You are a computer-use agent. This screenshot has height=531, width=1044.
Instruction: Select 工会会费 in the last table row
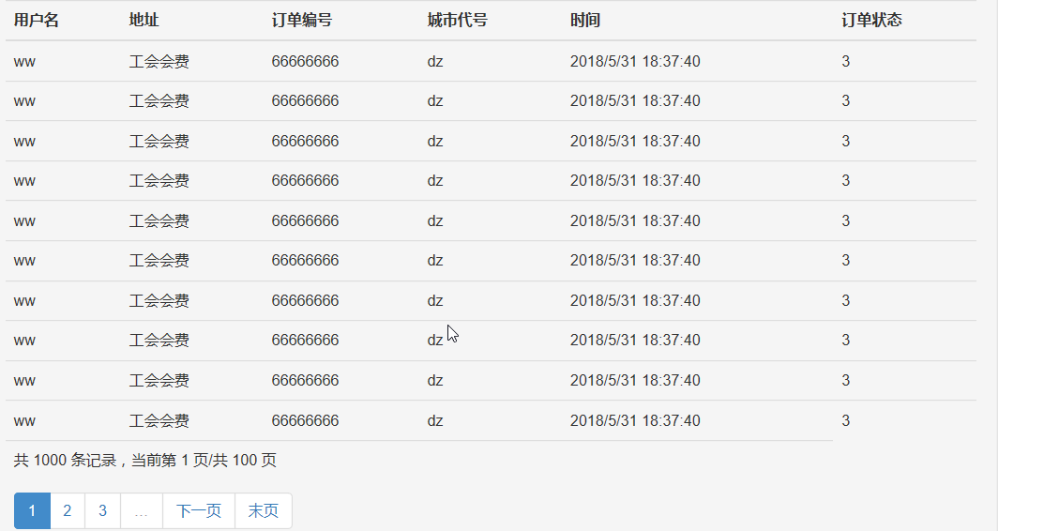159,420
